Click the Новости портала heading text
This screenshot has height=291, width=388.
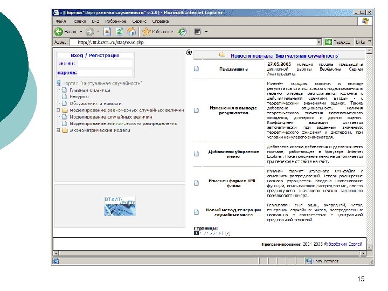click(285, 56)
